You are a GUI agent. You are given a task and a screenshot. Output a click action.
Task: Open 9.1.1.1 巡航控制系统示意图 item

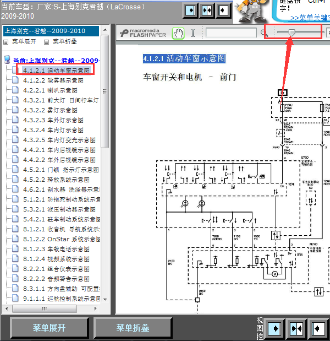click(62, 299)
